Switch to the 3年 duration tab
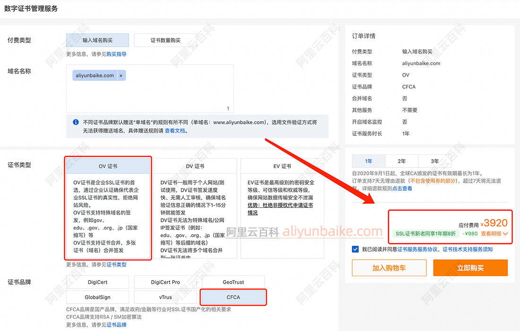 pyautogui.click(x=435, y=161)
